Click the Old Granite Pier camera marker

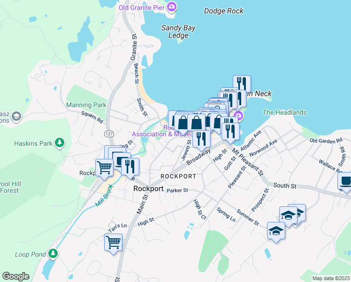click(x=172, y=7)
